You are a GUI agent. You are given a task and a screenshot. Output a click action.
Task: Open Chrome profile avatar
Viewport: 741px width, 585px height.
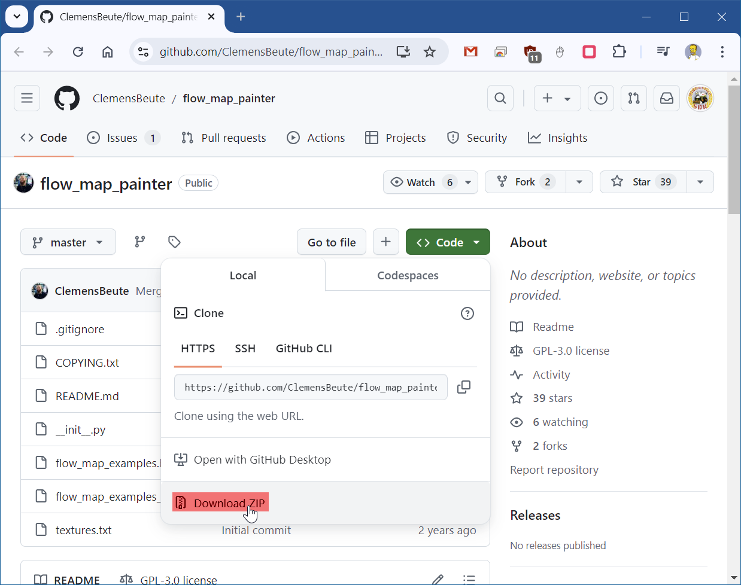tap(693, 52)
